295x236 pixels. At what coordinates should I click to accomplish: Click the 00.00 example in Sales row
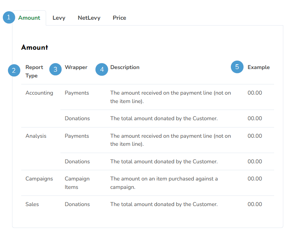click(255, 204)
